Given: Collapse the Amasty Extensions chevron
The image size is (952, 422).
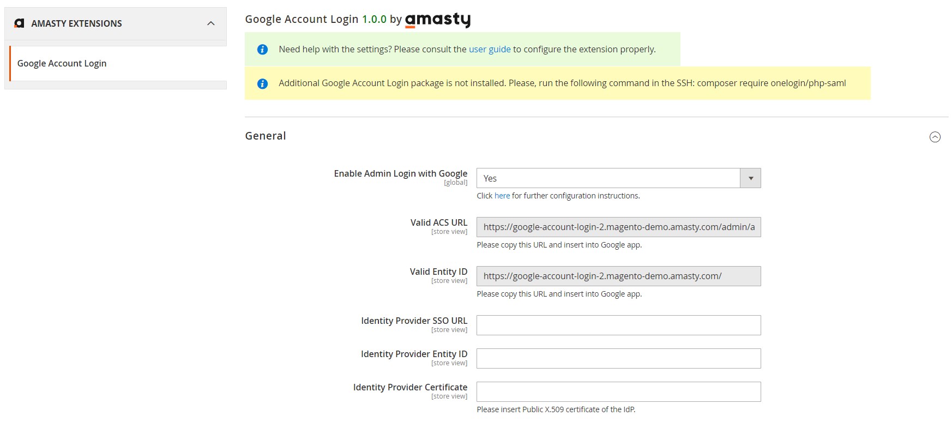Looking at the screenshot, I should 211,23.
